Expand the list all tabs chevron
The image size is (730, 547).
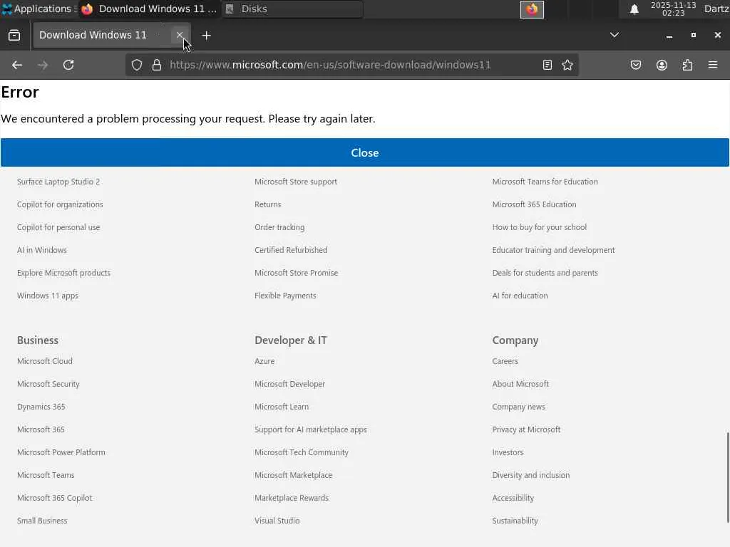pos(615,35)
